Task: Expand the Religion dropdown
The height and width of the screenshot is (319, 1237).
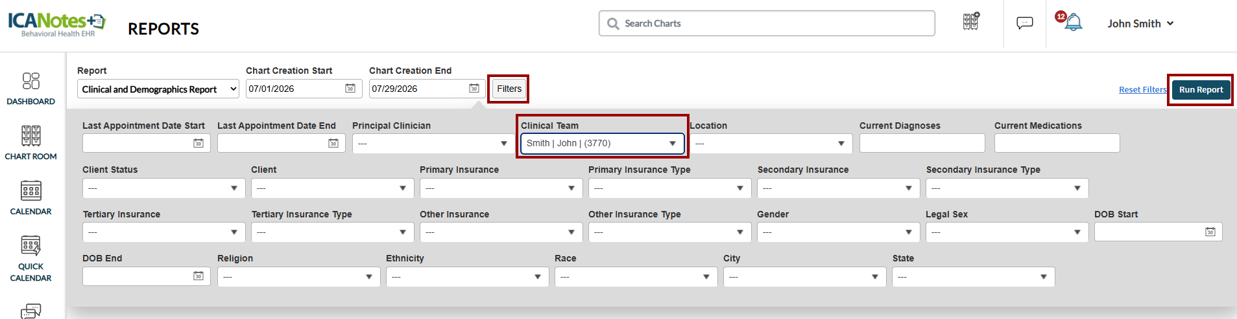Action: [298, 276]
